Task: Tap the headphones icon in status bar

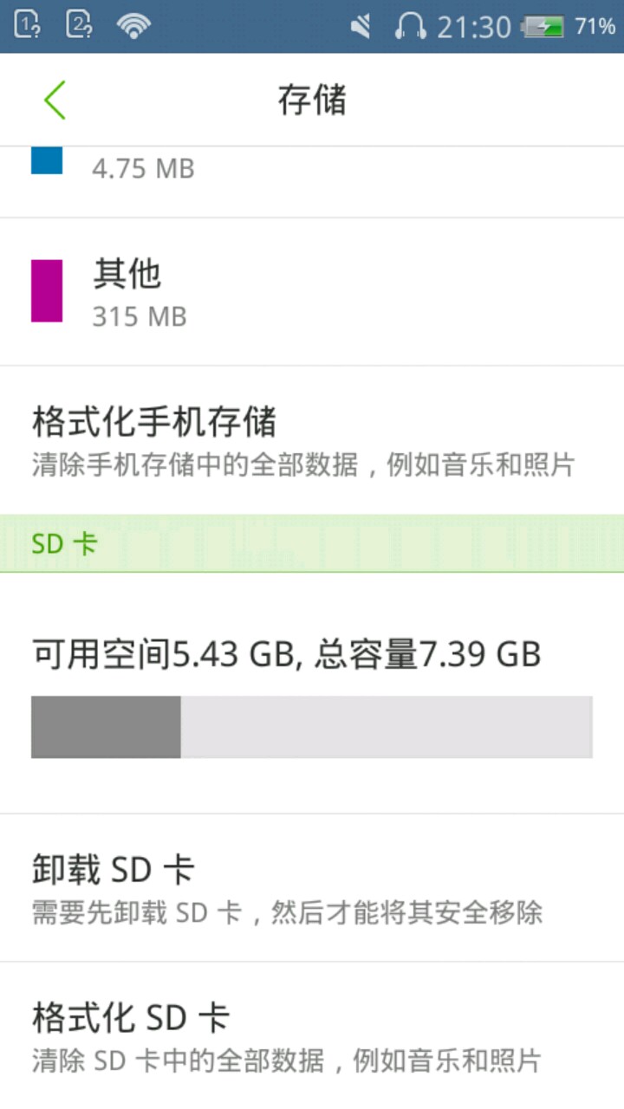Action: (x=410, y=26)
